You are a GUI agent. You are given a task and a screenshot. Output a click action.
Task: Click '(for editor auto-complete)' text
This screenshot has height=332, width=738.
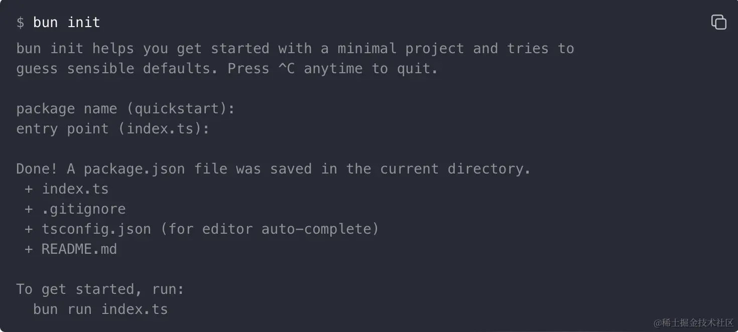(x=270, y=229)
